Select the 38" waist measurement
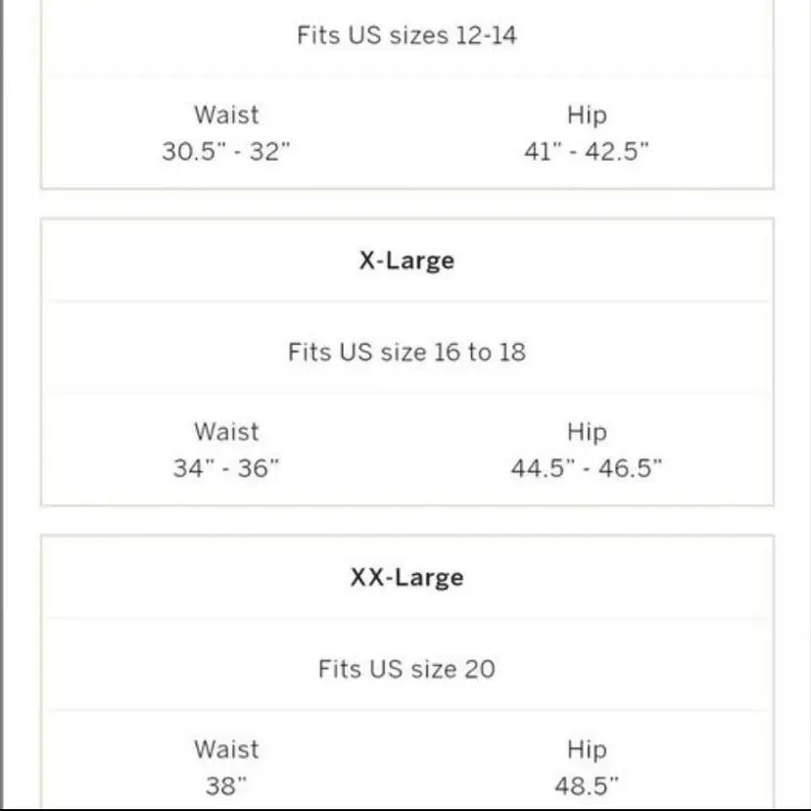 click(226, 786)
